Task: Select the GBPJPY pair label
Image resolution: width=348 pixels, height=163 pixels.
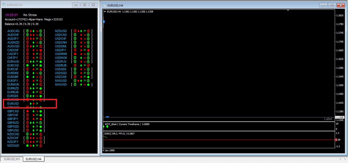Action: coord(13,119)
